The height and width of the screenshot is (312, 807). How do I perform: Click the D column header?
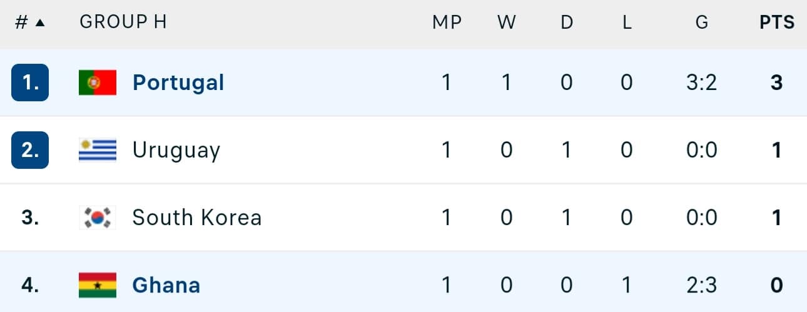(x=567, y=23)
